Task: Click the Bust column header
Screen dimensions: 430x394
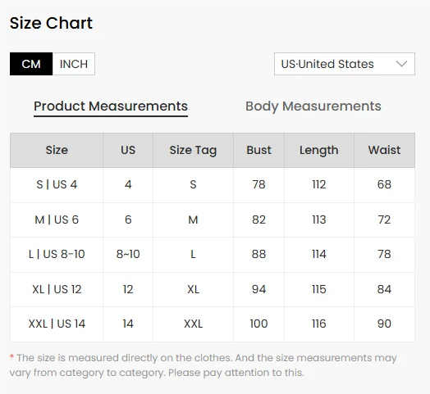Action: [258, 151]
